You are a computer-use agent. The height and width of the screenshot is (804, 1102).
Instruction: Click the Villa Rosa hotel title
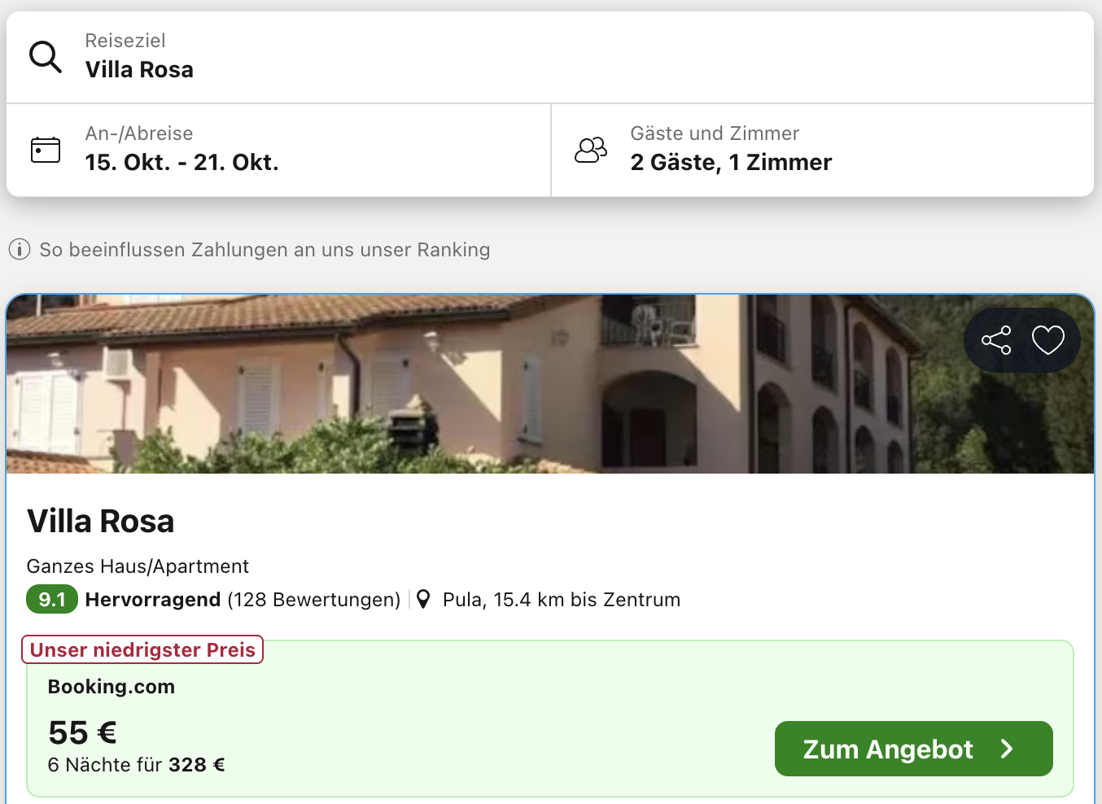coord(101,522)
